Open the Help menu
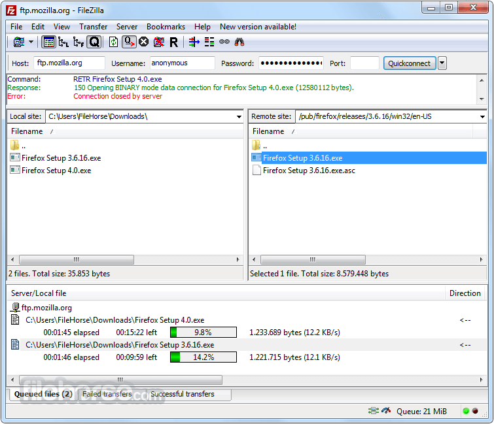Screen dimensions: 494x424 point(202,27)
